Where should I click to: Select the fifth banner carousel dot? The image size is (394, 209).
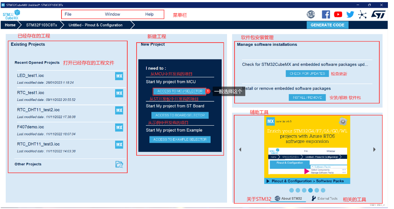[317, 190]
